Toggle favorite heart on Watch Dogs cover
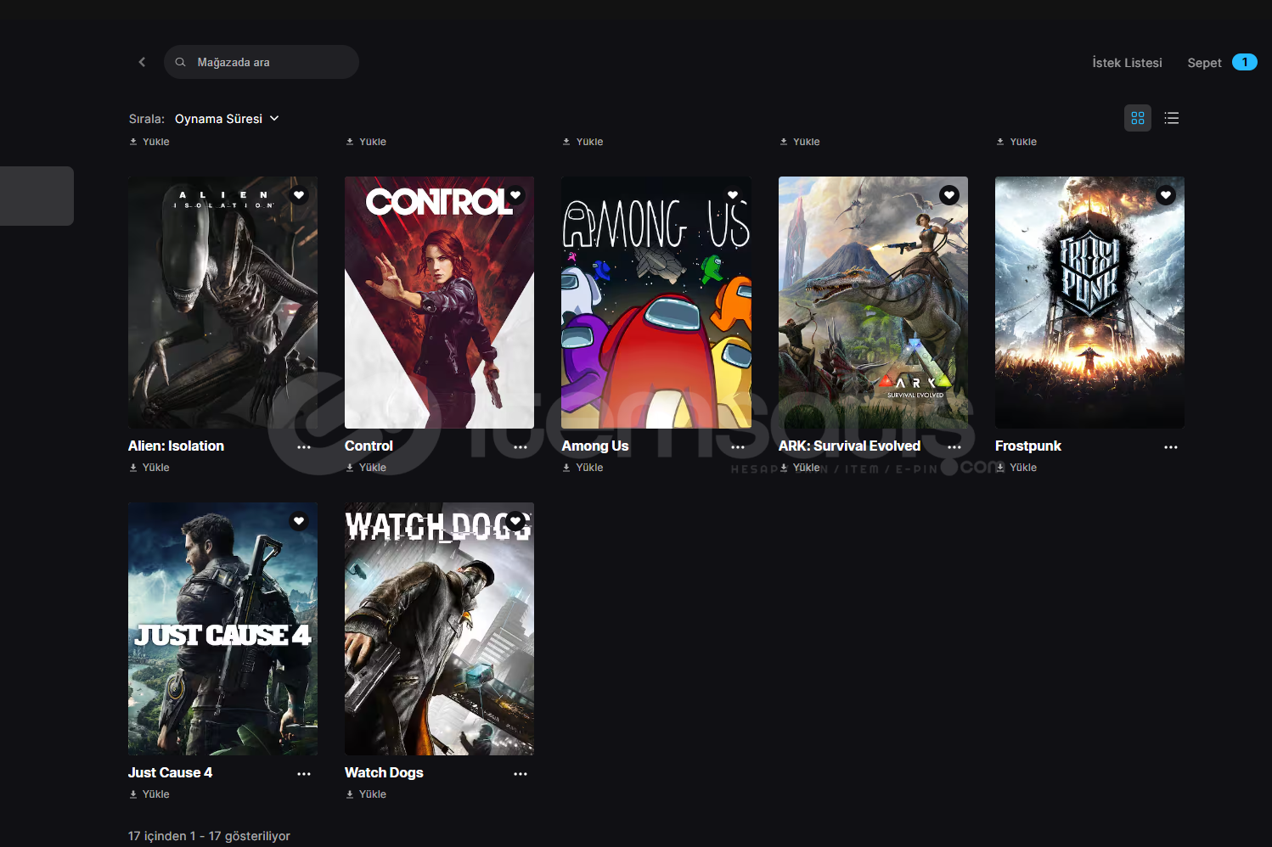 [515, 521]
